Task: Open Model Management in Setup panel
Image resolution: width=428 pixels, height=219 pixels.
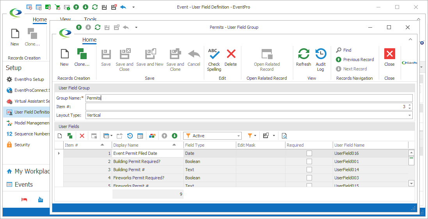Action: [26, 123]
